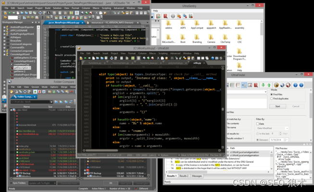Screen dimensions: 314x192
Task: Open the Session menu in Folder Compare
Action: pyautogui.click(x=35, y=87)
